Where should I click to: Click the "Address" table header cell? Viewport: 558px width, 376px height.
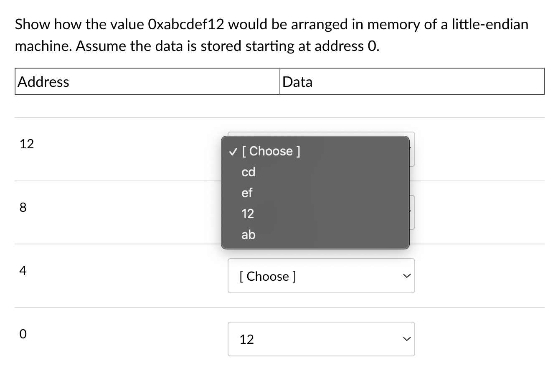43,81
